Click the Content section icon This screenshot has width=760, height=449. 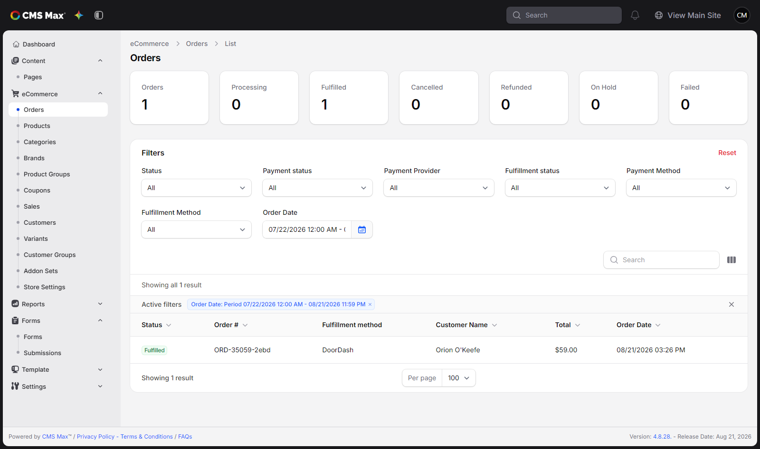15,61
